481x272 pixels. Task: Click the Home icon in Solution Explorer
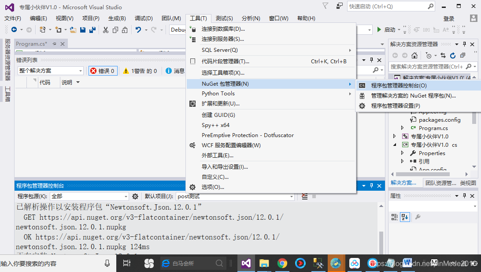(x=414, y=55)
